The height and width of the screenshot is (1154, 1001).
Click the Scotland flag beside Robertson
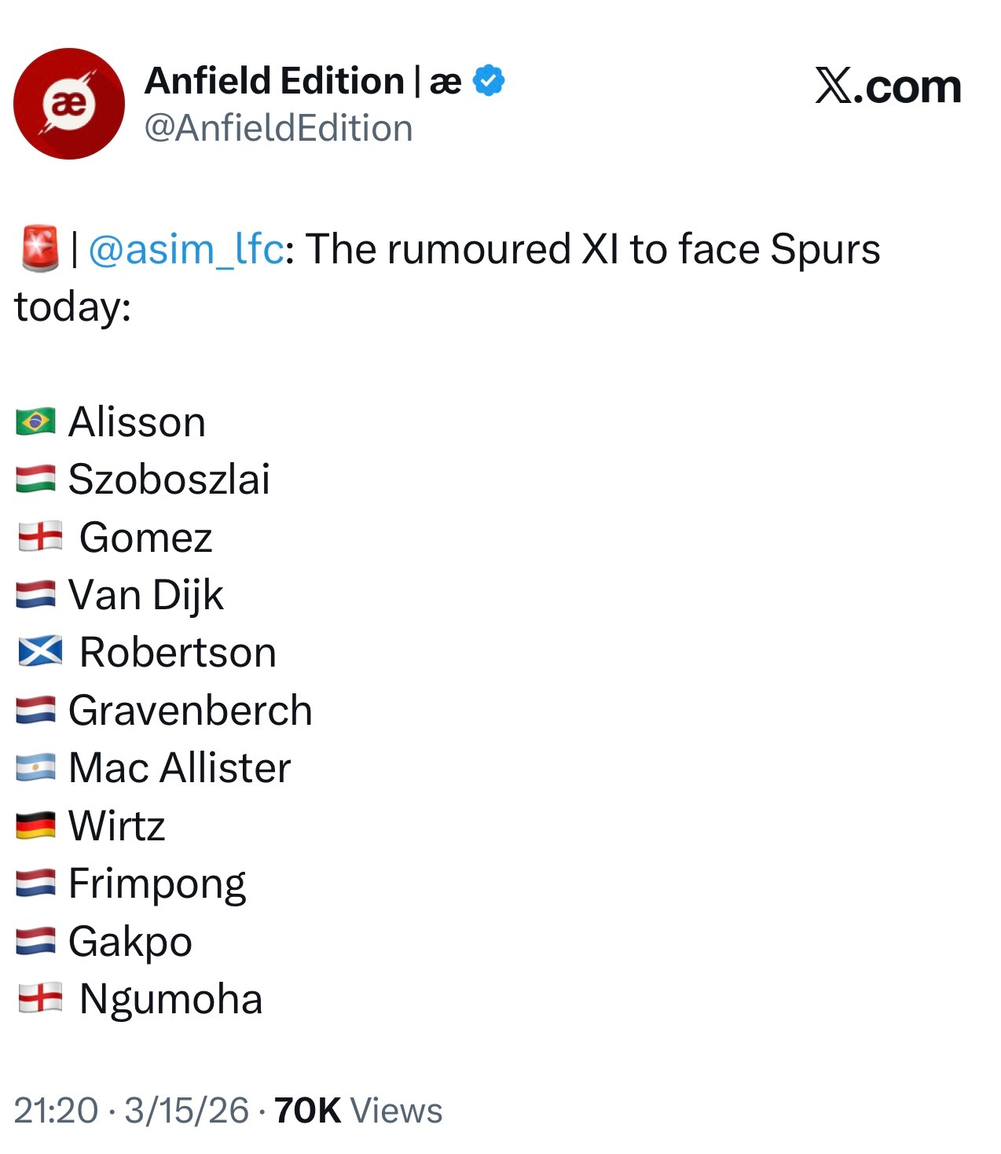click(x=41, y=652)
